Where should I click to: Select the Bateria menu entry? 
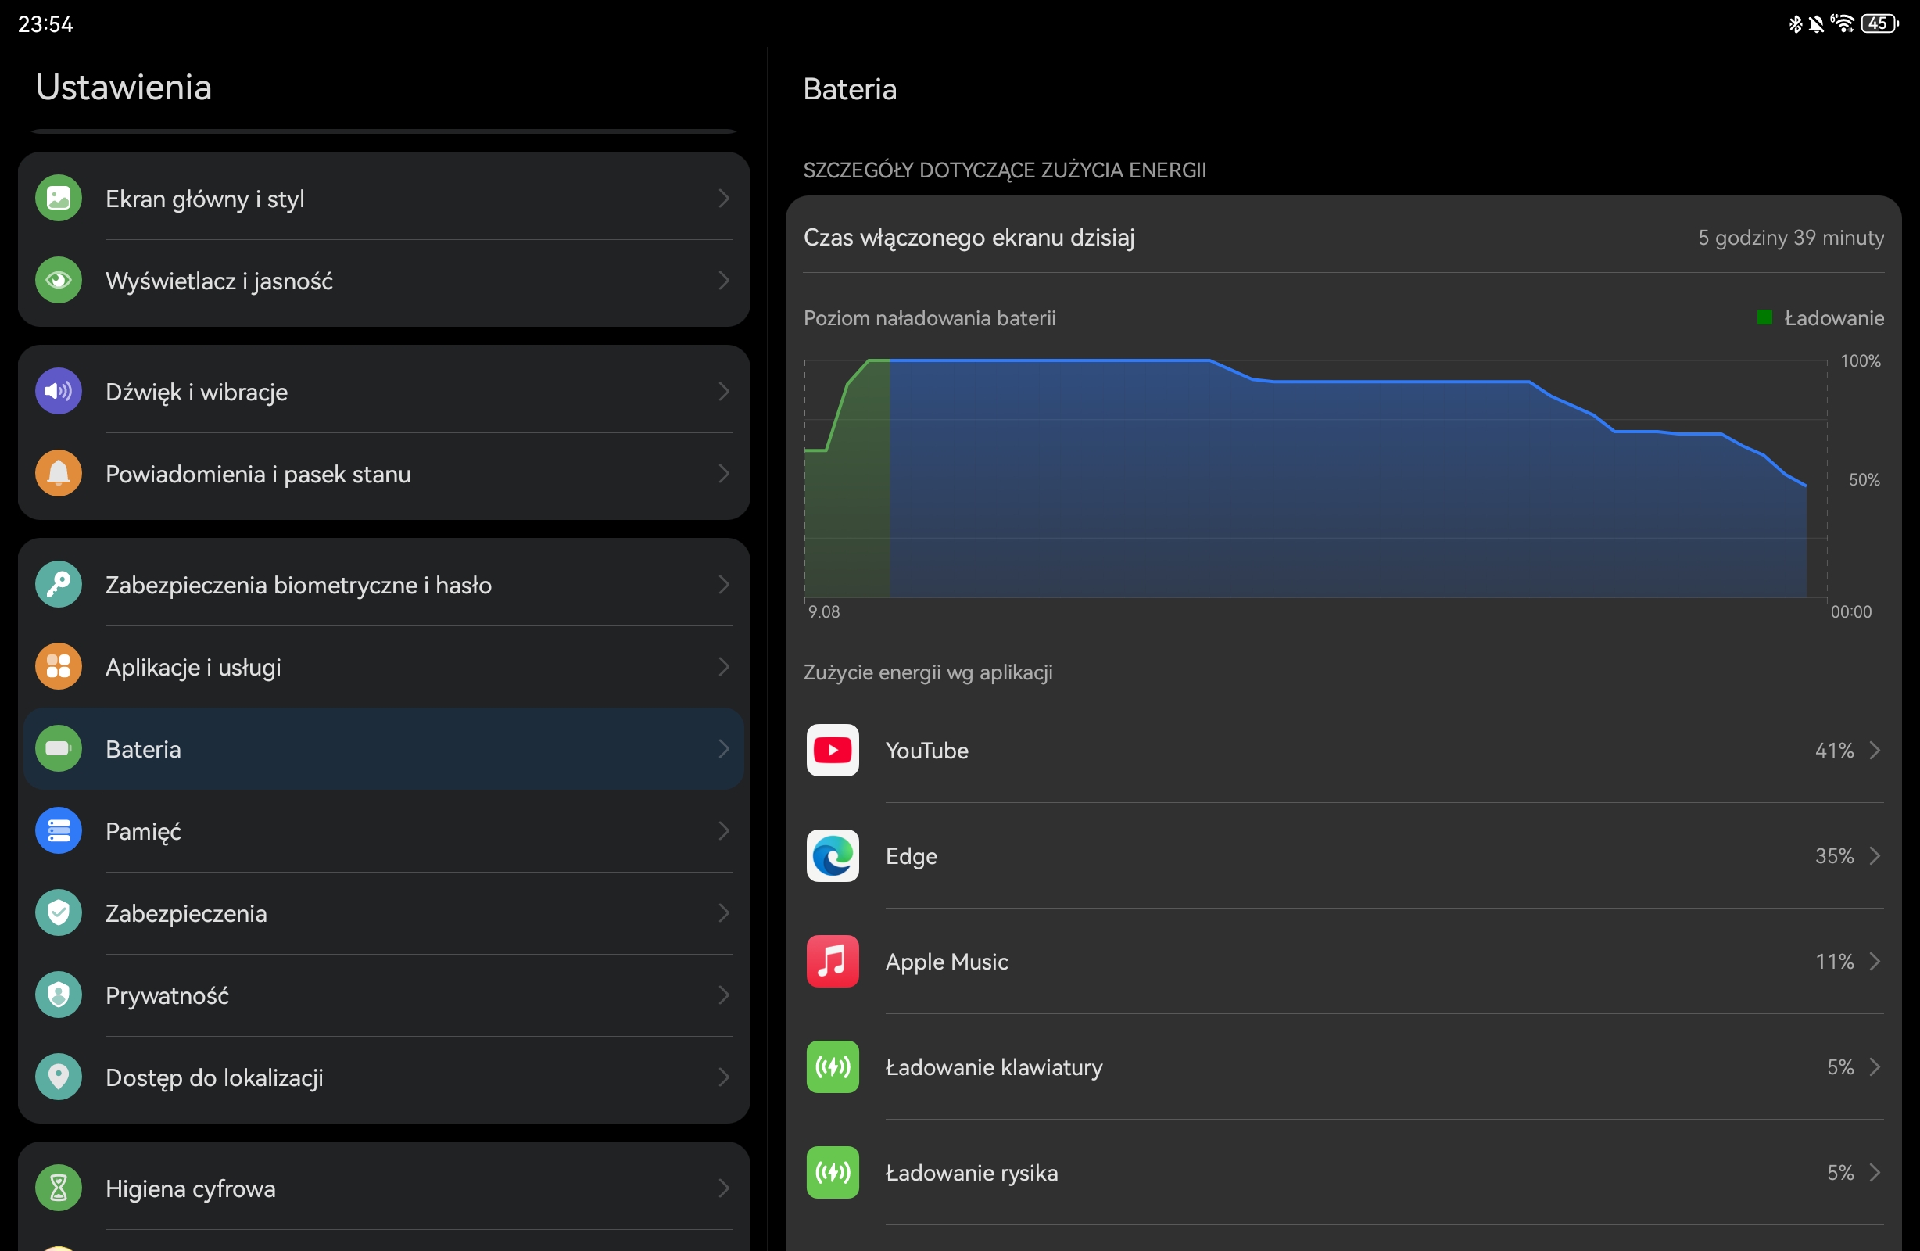[383, 749]
